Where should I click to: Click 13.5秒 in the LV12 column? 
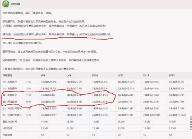[x=147, y=128]
